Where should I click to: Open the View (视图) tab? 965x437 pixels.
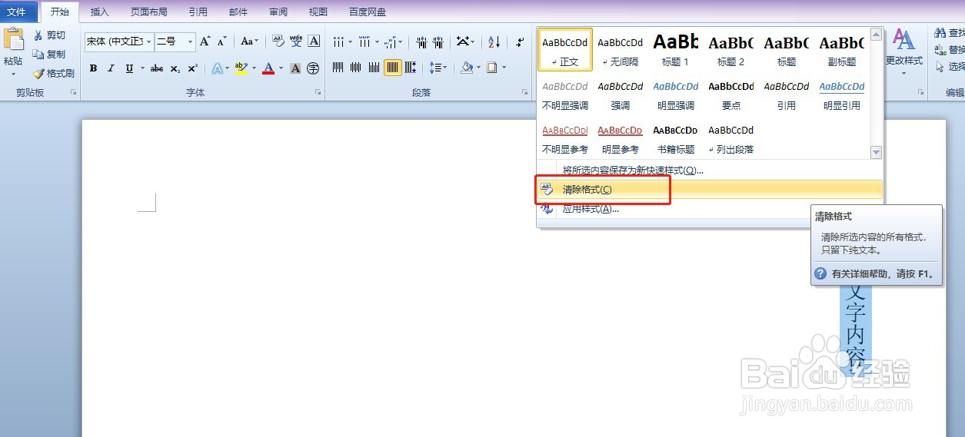point(318,12)
